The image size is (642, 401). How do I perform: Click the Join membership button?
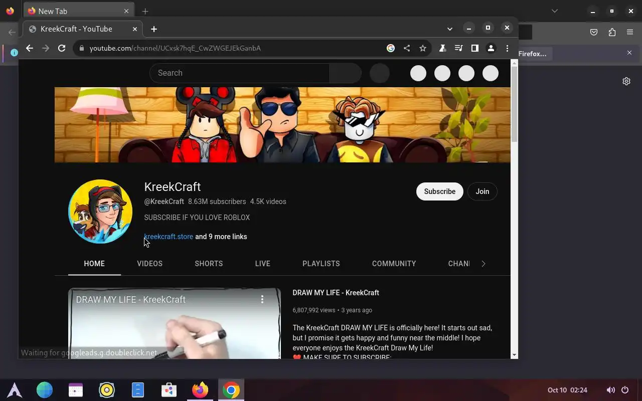coord(483,191)
